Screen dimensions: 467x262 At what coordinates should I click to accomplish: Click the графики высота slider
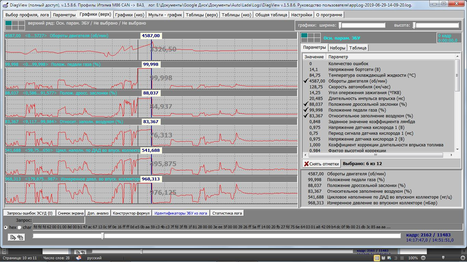click(436, 25)
